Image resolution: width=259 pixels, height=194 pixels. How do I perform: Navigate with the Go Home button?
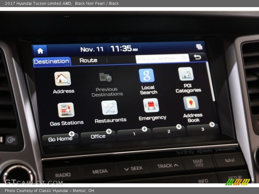60,139
